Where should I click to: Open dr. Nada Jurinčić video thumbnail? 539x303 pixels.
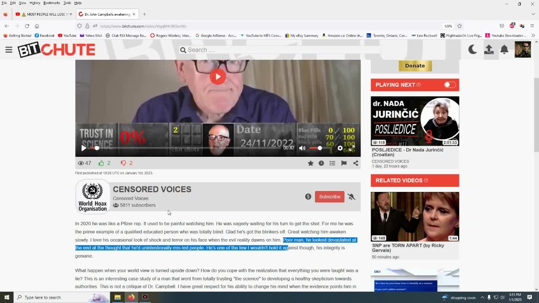click(x=415, y=121)
